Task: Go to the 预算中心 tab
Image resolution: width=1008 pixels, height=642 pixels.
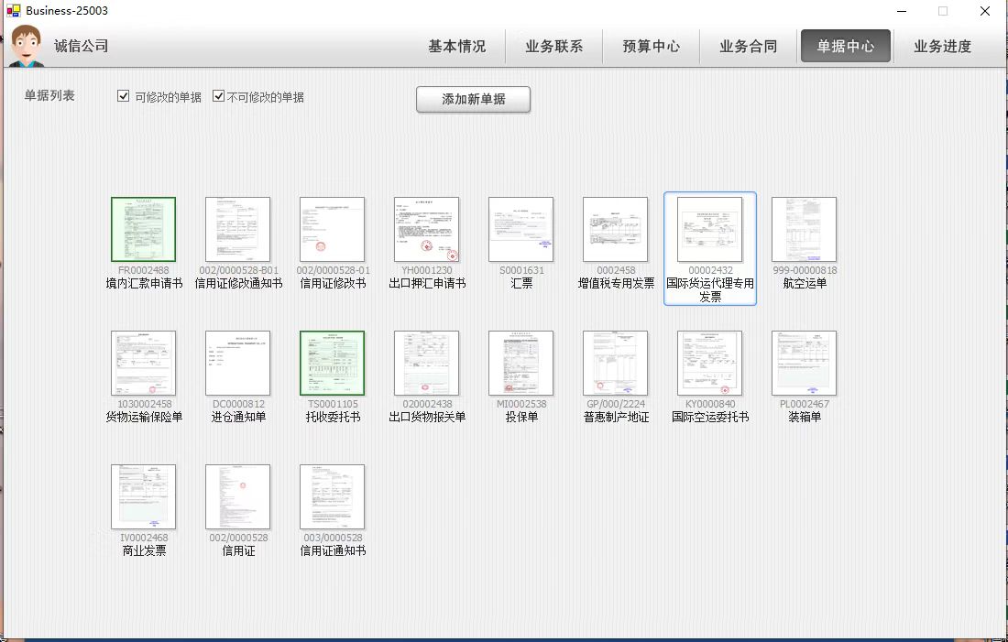Action: coord(651,47)
